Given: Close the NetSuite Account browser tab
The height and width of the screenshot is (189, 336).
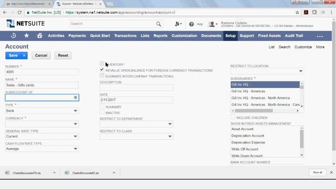Looking at the screenshot, I should click(100, 4).
